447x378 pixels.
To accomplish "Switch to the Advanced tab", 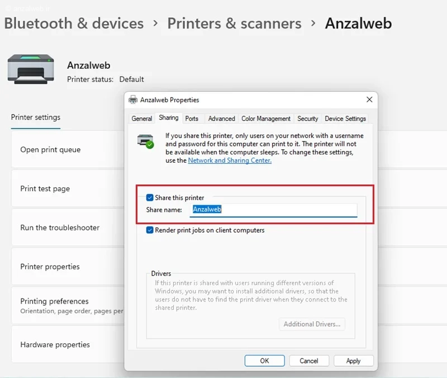I will coord(221,119).
